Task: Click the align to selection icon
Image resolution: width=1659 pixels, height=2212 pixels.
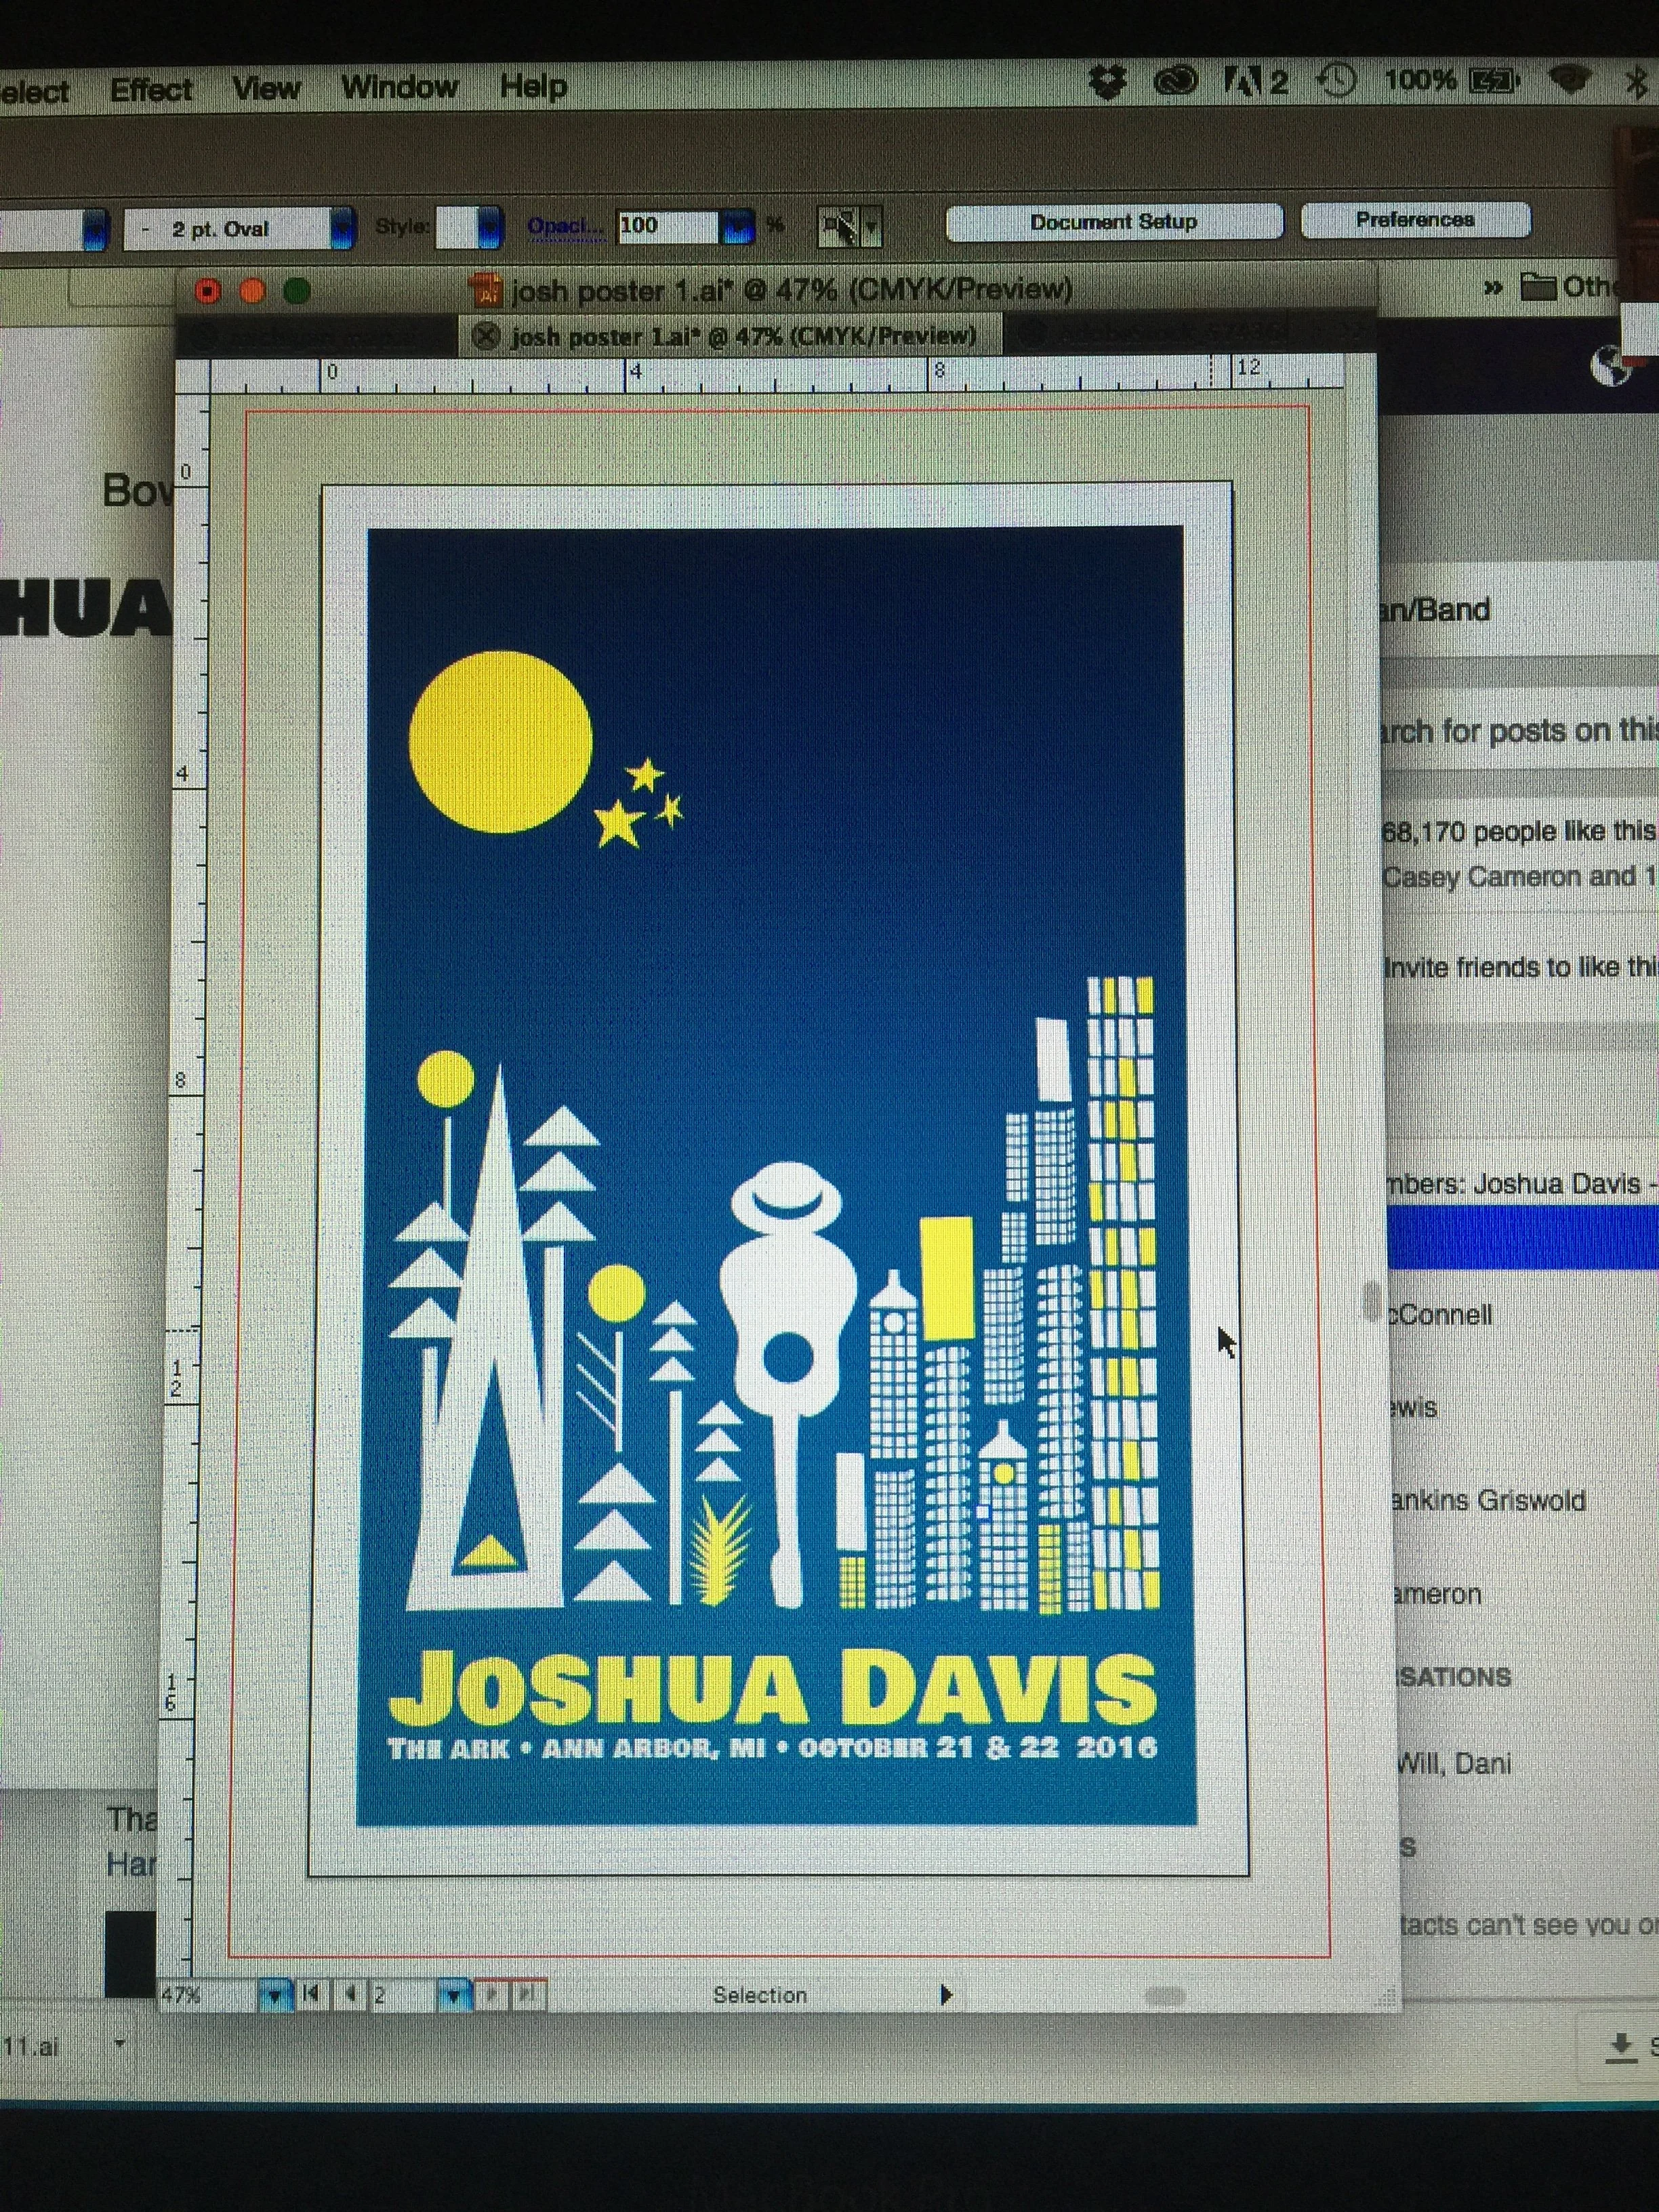Action: tap(838, 227)
